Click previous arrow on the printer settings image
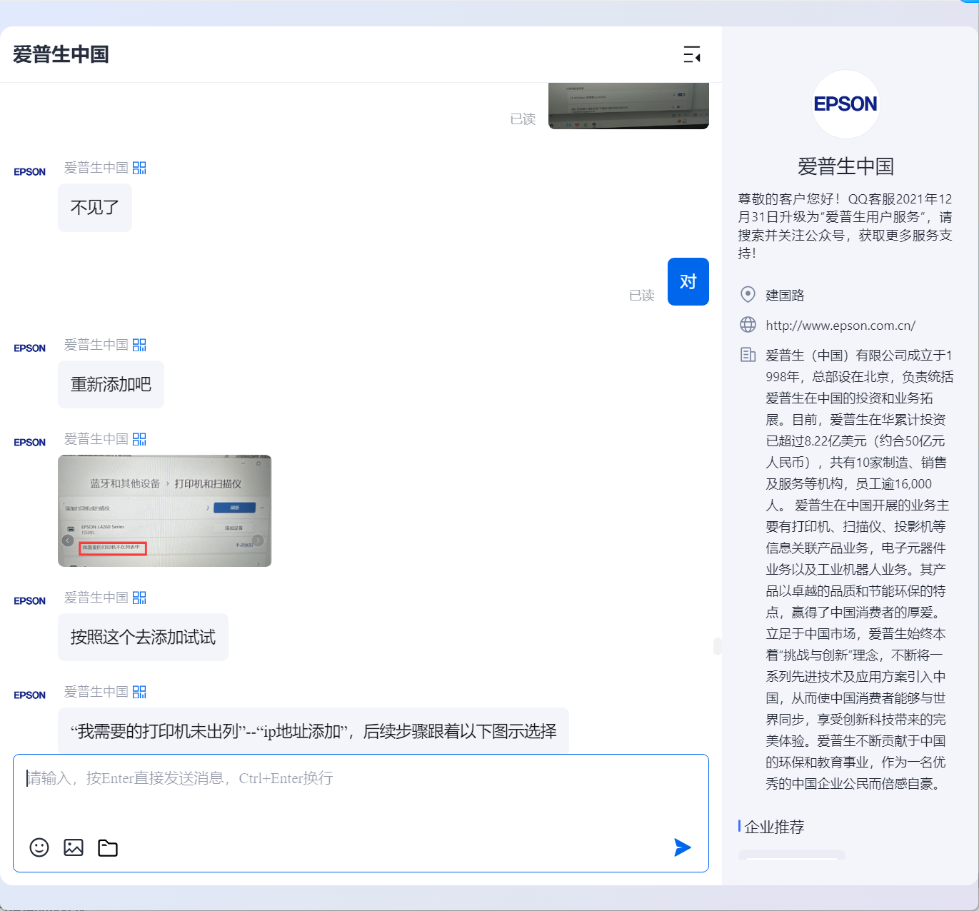Image resolution: width=979 pixels, height=911 pixels. pyautogui.click(x=68, y=540)
